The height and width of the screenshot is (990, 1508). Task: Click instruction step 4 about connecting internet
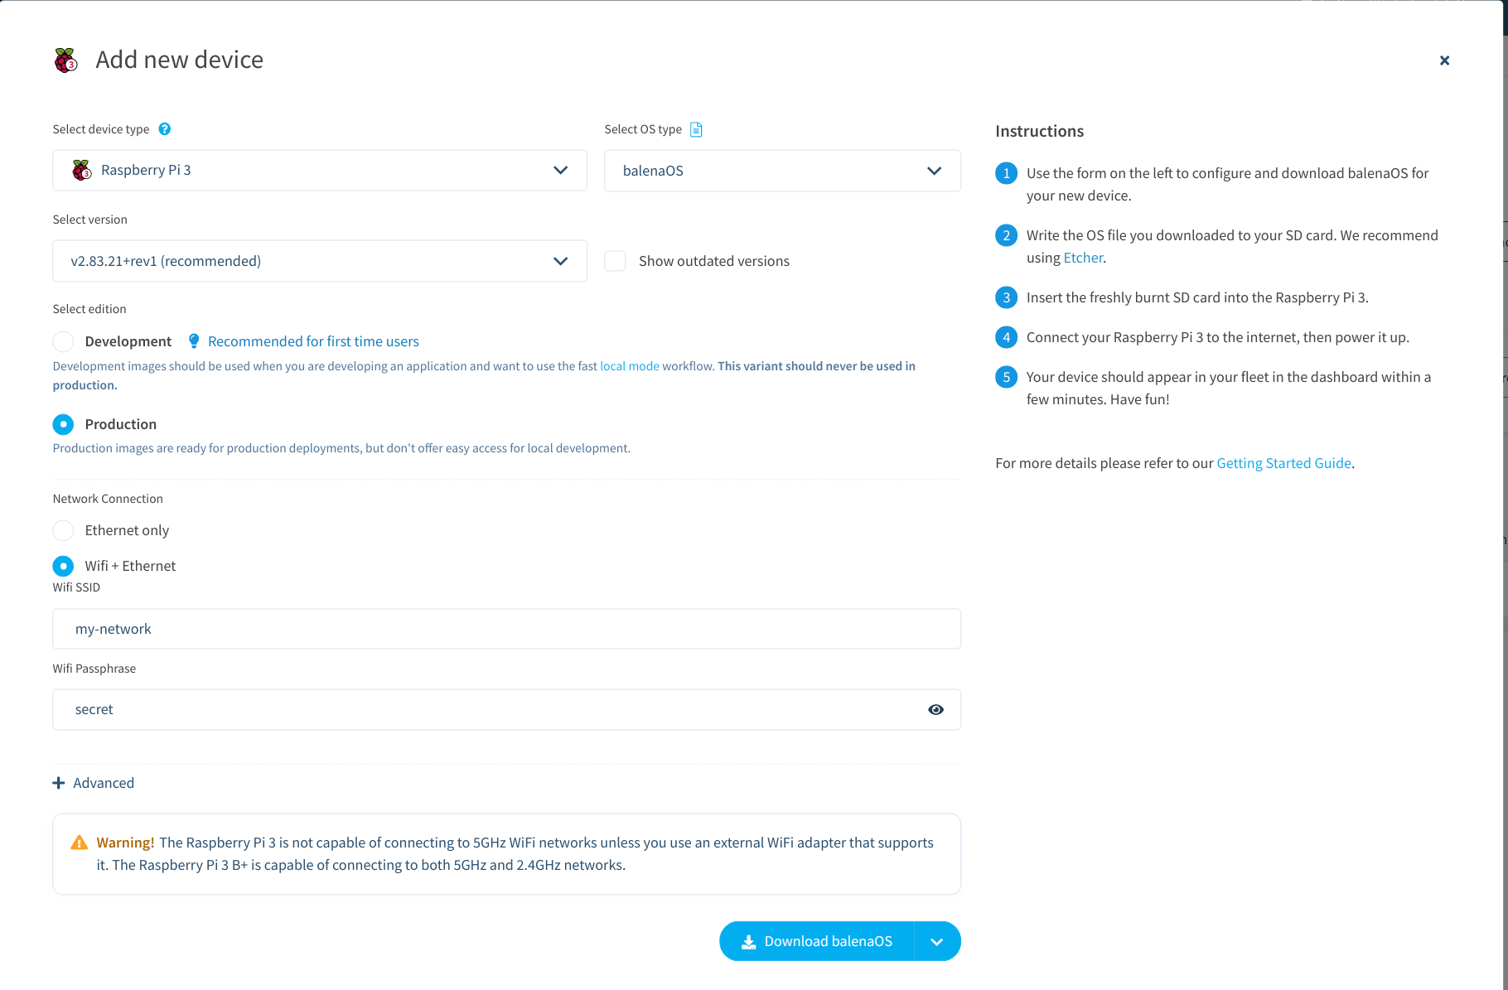point(1217,337)
